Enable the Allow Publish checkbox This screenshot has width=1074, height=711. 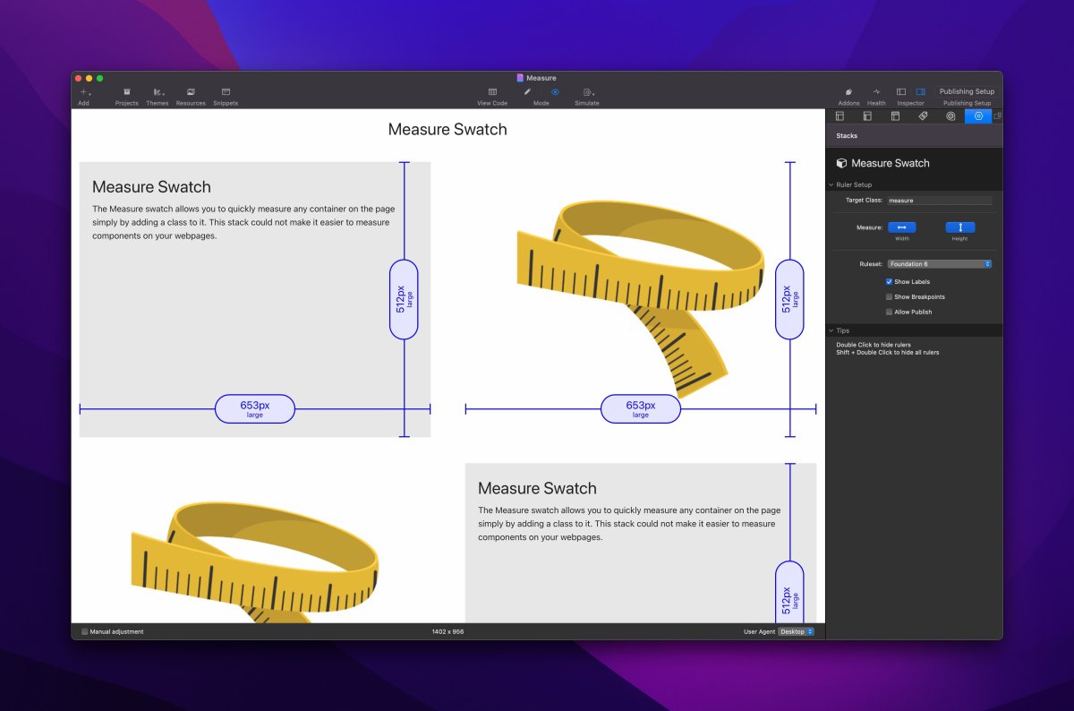[x=890, y=312]
